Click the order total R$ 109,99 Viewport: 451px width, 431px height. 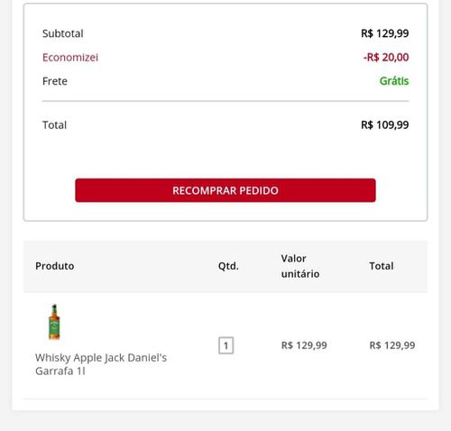tap(384, 124)
